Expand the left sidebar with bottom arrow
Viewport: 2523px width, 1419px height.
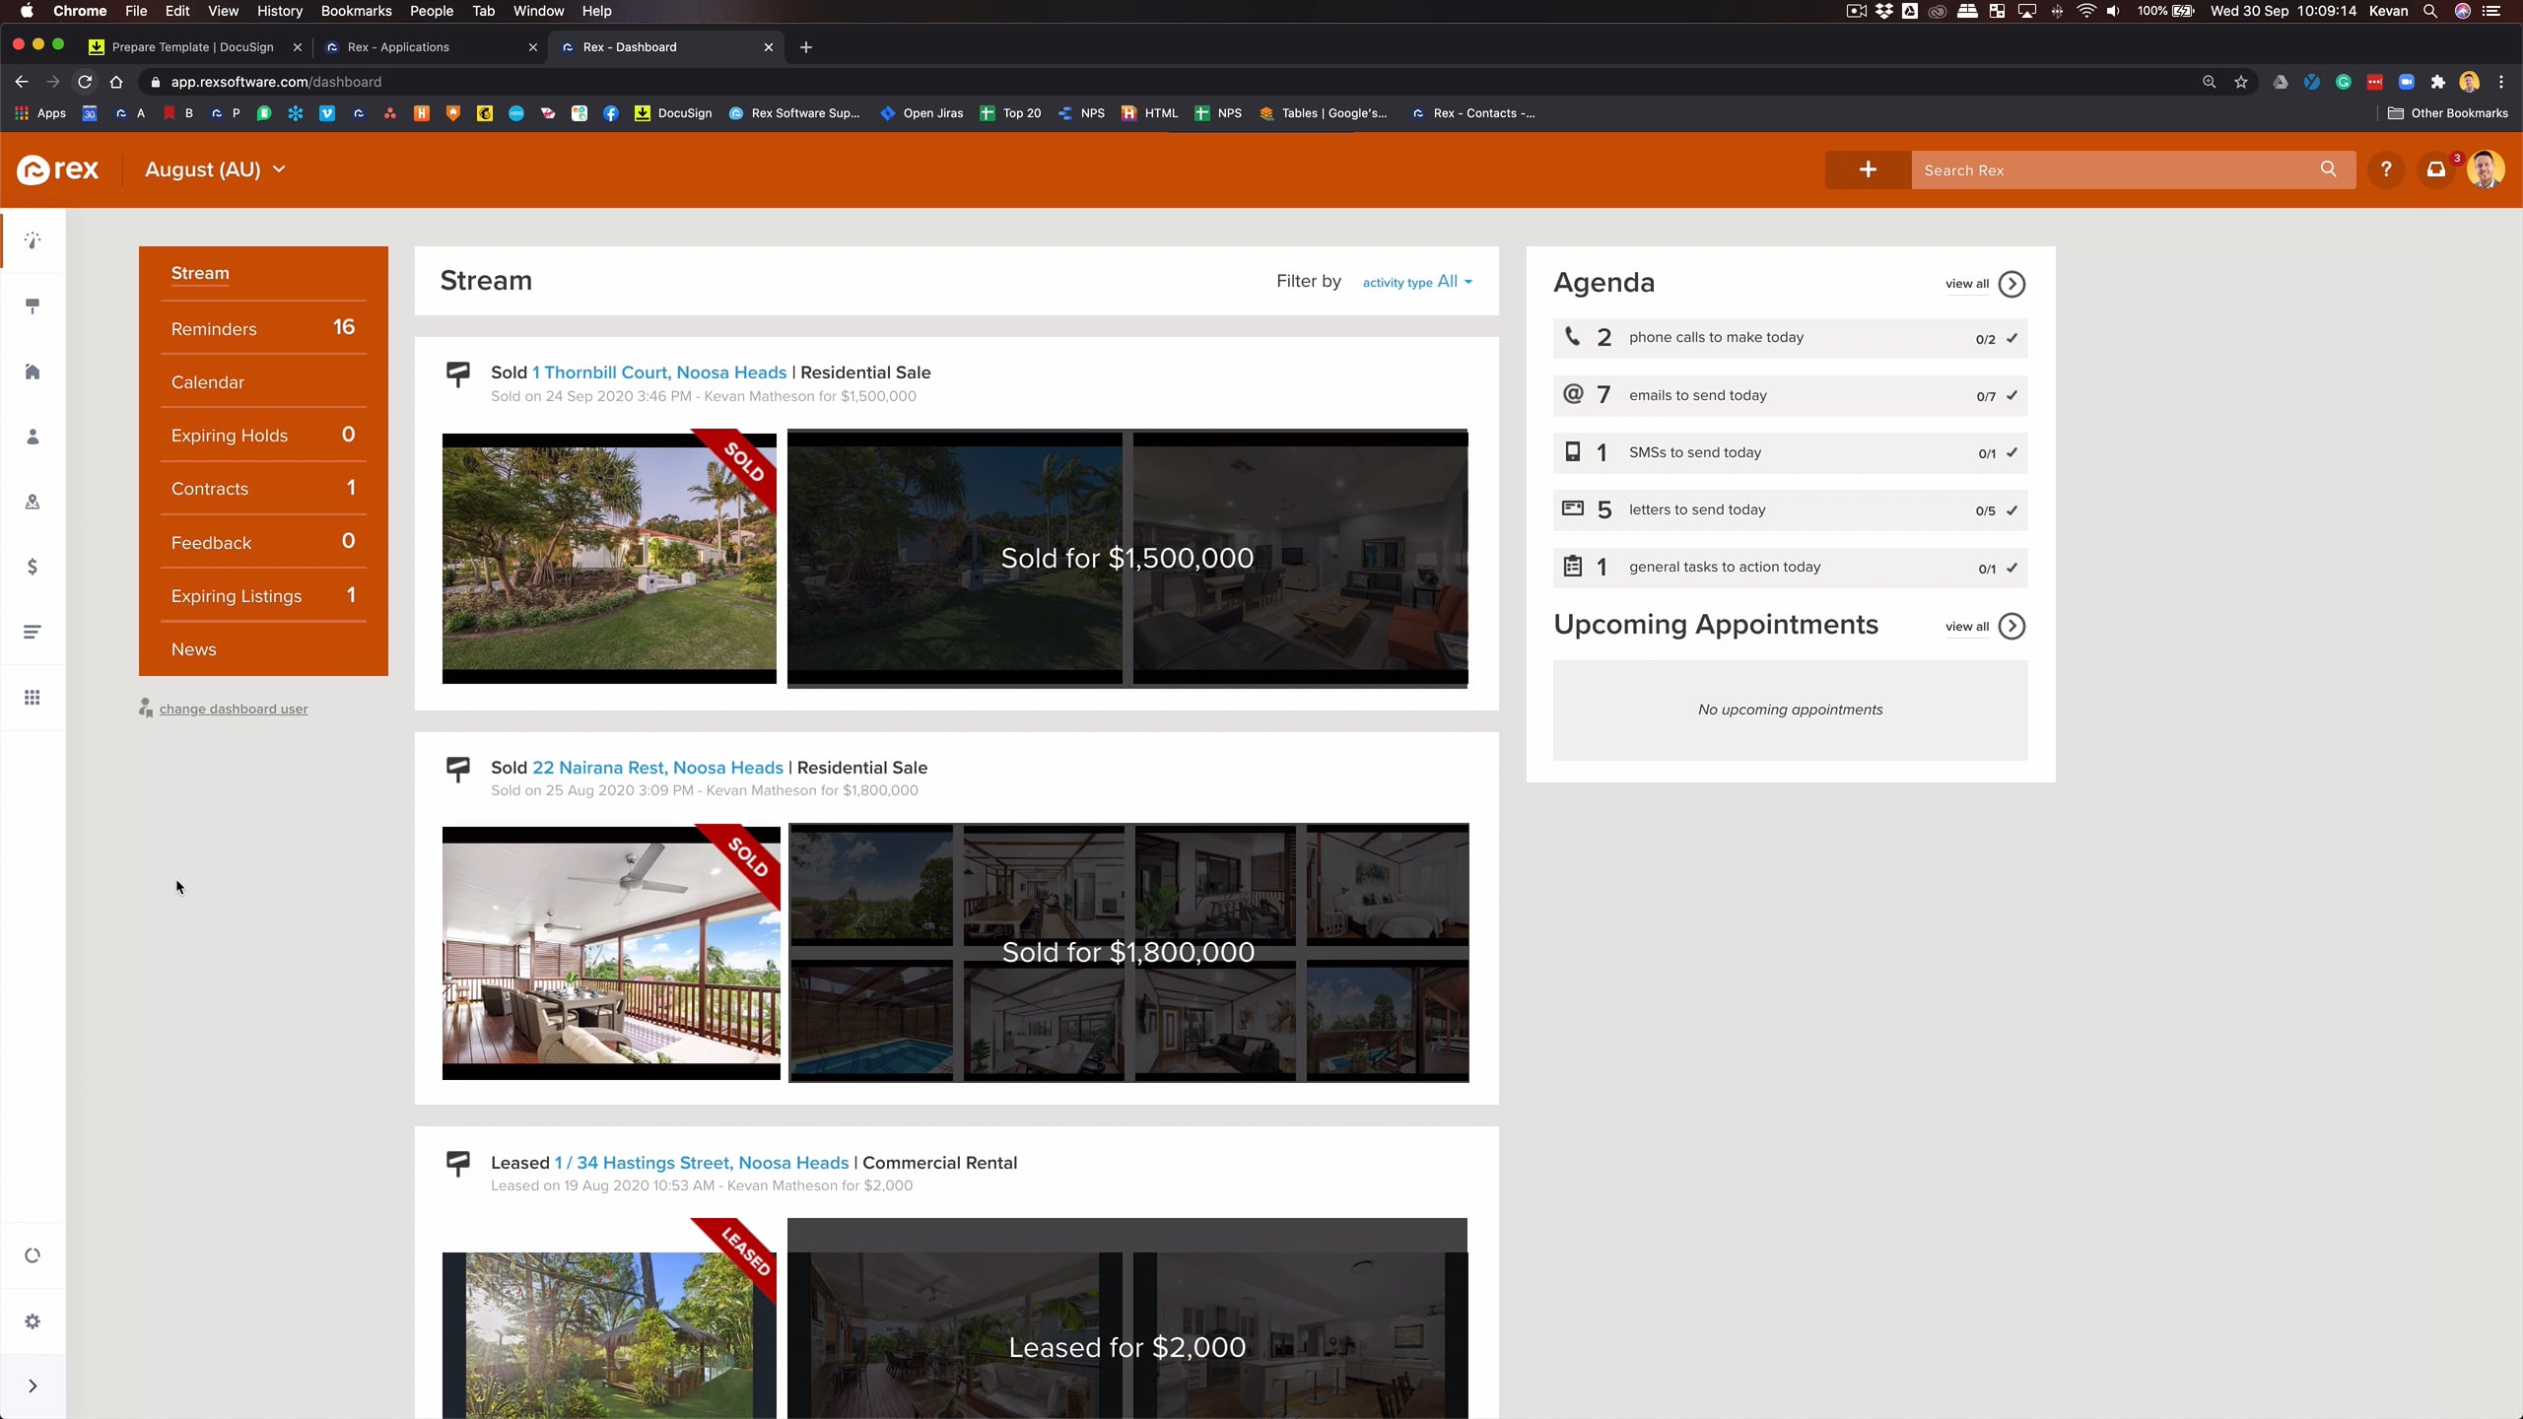(33, 1386)
